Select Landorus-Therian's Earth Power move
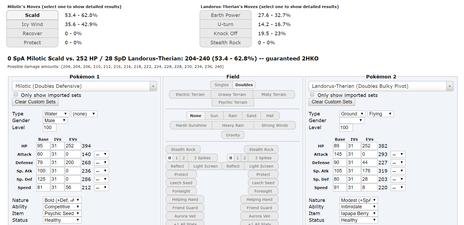 [225, 15]
